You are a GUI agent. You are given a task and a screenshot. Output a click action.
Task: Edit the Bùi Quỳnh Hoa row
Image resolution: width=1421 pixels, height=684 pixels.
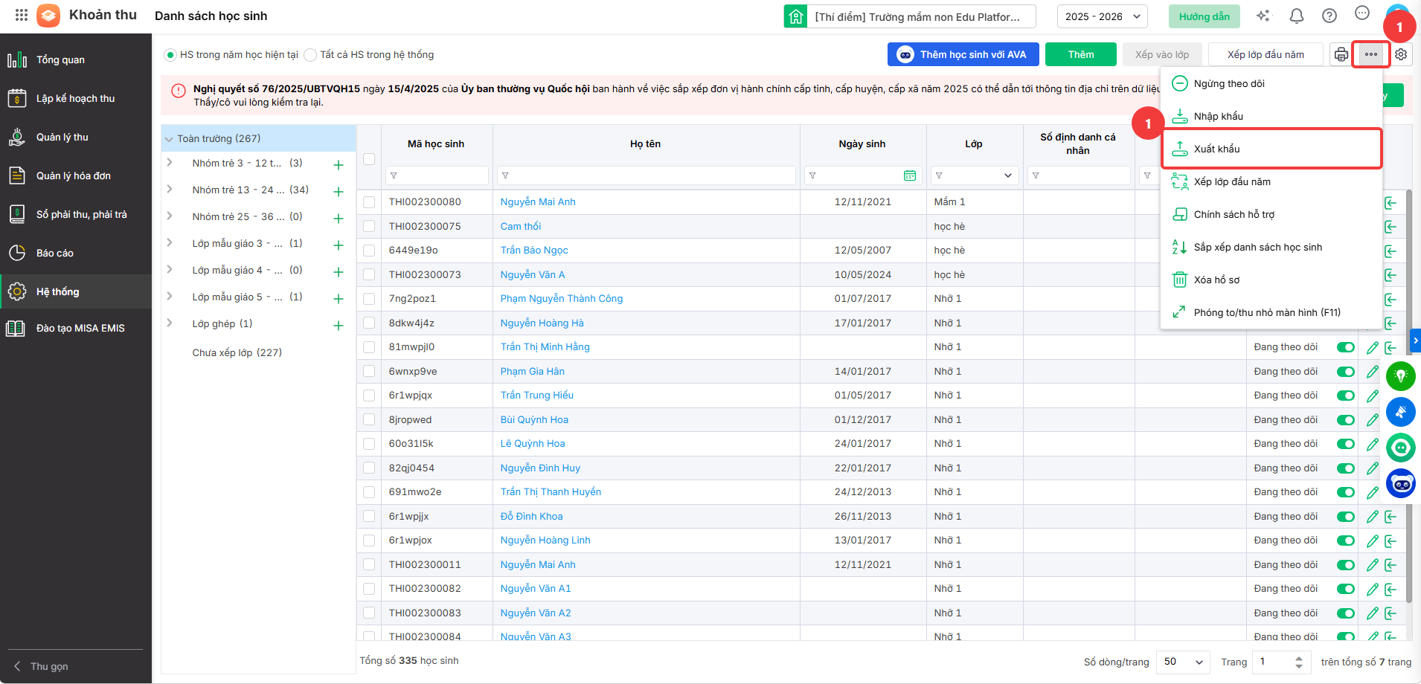(1373, 420)
